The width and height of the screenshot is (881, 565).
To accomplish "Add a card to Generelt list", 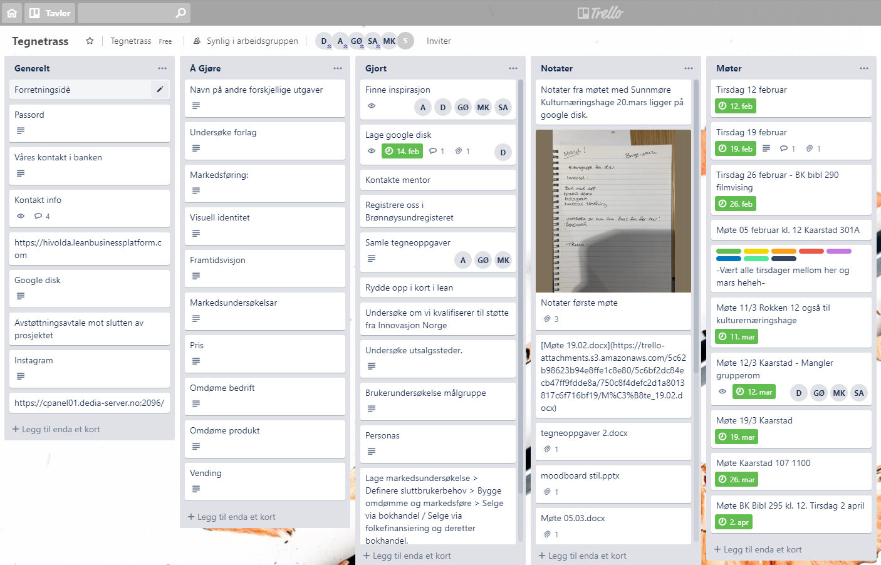I will tap(56, 429).
